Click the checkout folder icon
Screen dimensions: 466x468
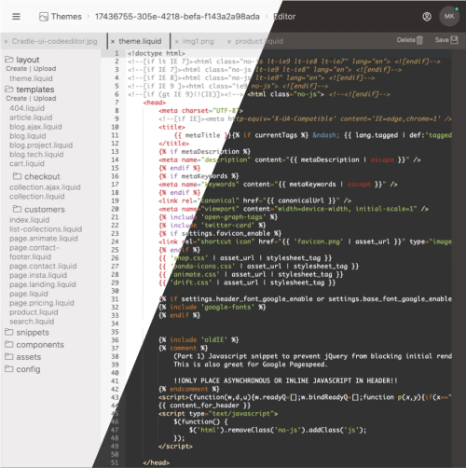(17, 176)
